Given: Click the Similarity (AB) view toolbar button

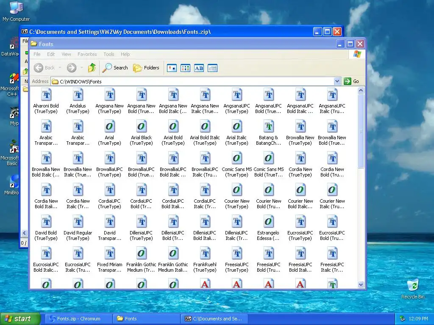Looking at the screenshot, I should pos(199,68).
